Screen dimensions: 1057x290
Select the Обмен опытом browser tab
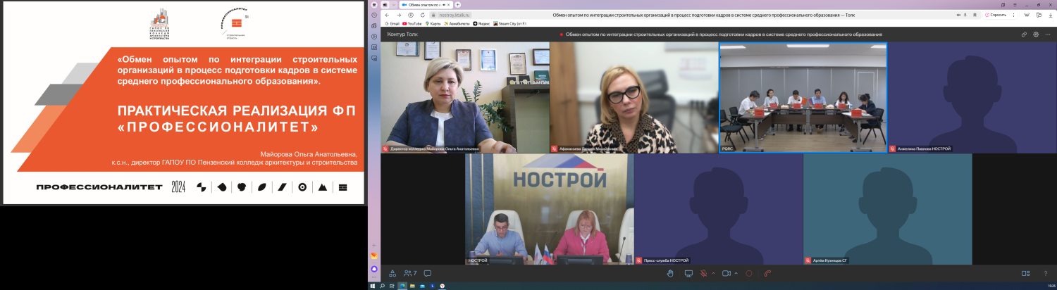click(426, 4)
